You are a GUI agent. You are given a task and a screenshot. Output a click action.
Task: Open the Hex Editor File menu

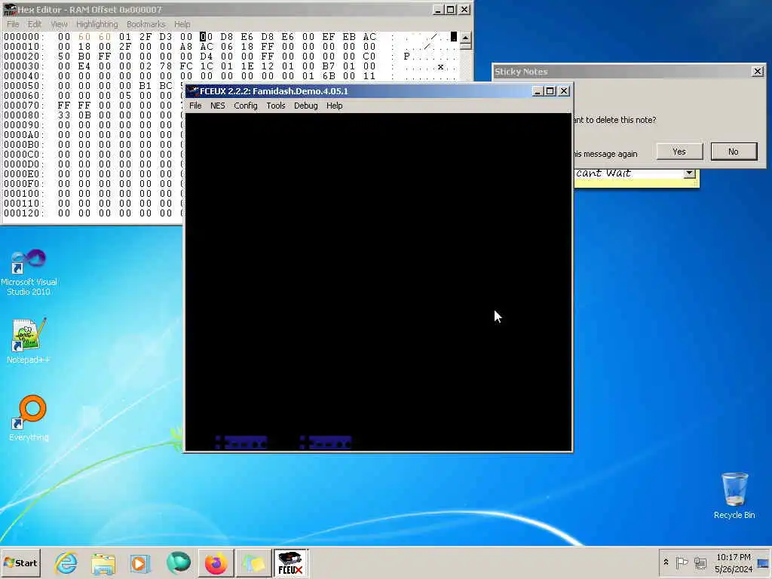(x=13, y=23)
